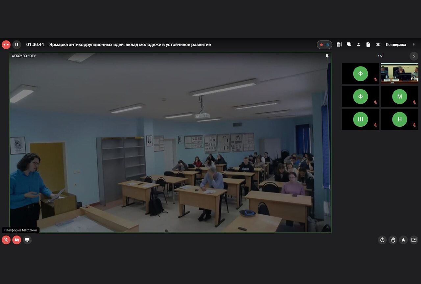421x284 pixels.
Task: Raise your hand
Action: 393,240
